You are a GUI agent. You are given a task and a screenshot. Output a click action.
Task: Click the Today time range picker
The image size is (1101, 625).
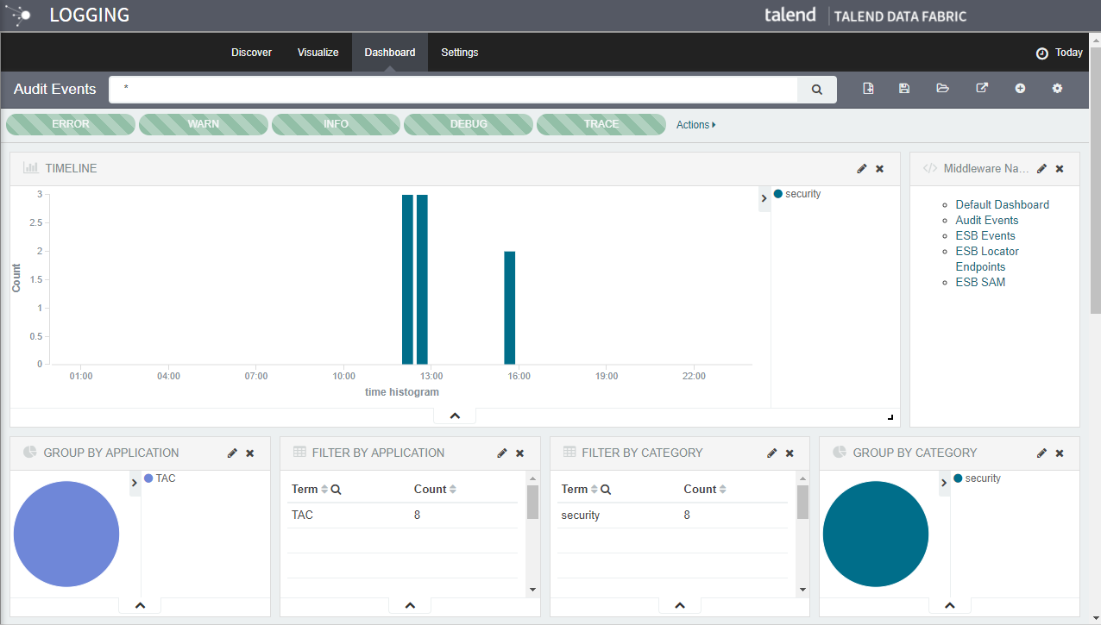1059,53
